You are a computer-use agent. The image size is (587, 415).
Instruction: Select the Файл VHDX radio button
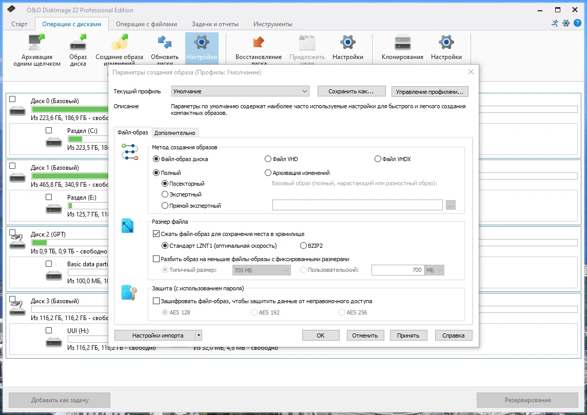[x=378, y=159]
